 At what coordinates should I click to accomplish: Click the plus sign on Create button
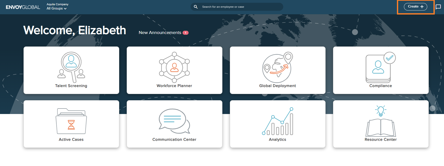point(422,7)
